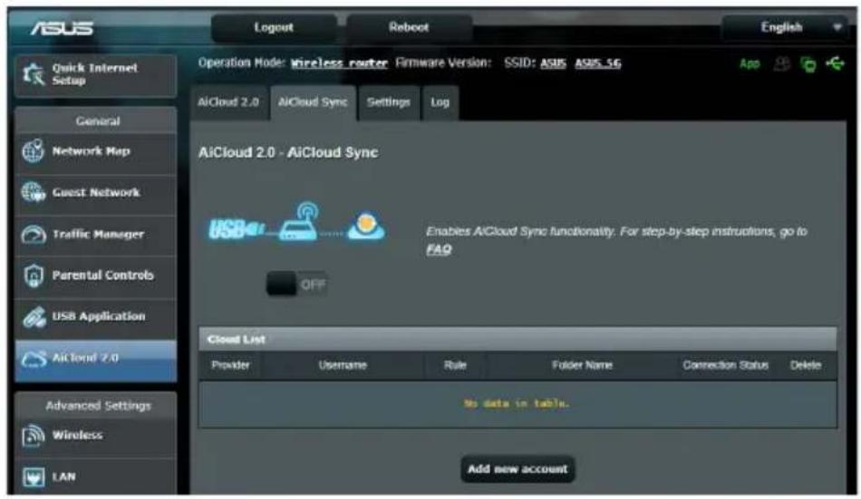The height and width of the screenshot is (499, 861).
Task: Open USB Application menu item
Action: [96, 317]
